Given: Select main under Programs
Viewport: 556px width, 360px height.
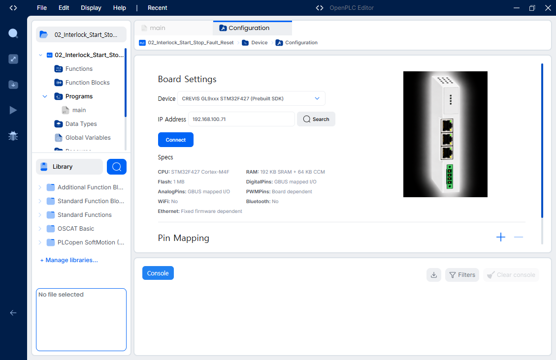Looking at the screenshot, I should tap(79, 110).
